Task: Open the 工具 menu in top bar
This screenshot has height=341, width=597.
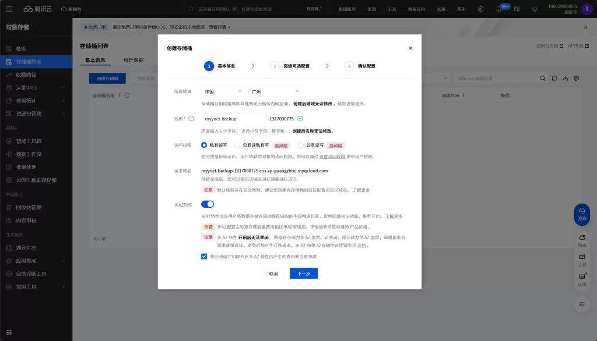Action: click(x=393, y=9)
